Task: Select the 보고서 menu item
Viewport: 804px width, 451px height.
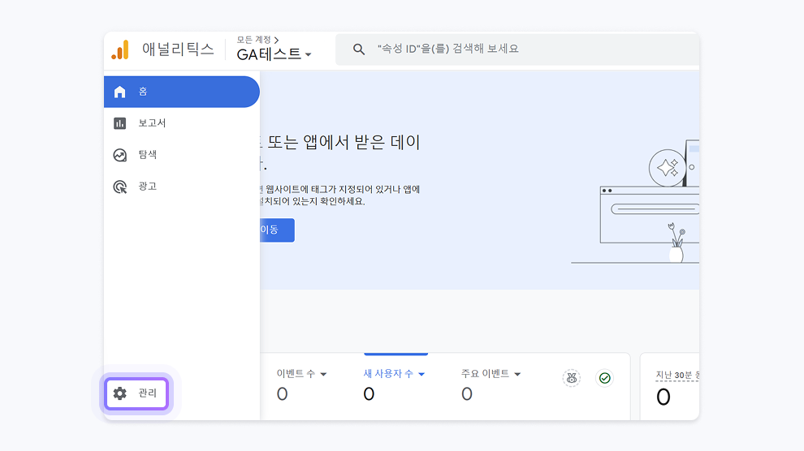Action: click(152, 123)
